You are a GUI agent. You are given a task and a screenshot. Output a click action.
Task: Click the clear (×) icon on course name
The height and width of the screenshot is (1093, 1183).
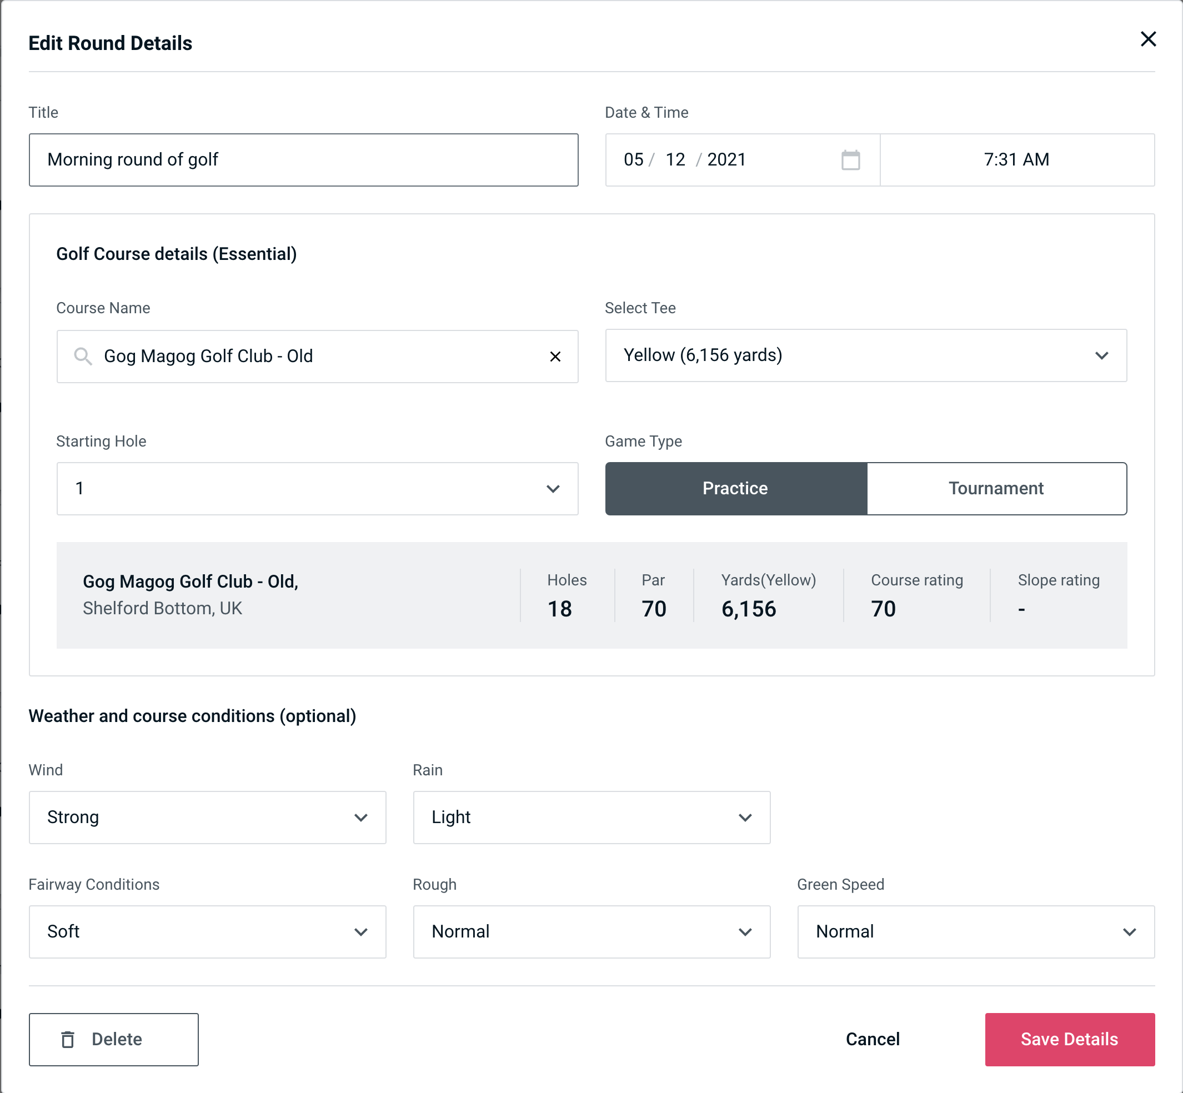[x=557, y=355]
